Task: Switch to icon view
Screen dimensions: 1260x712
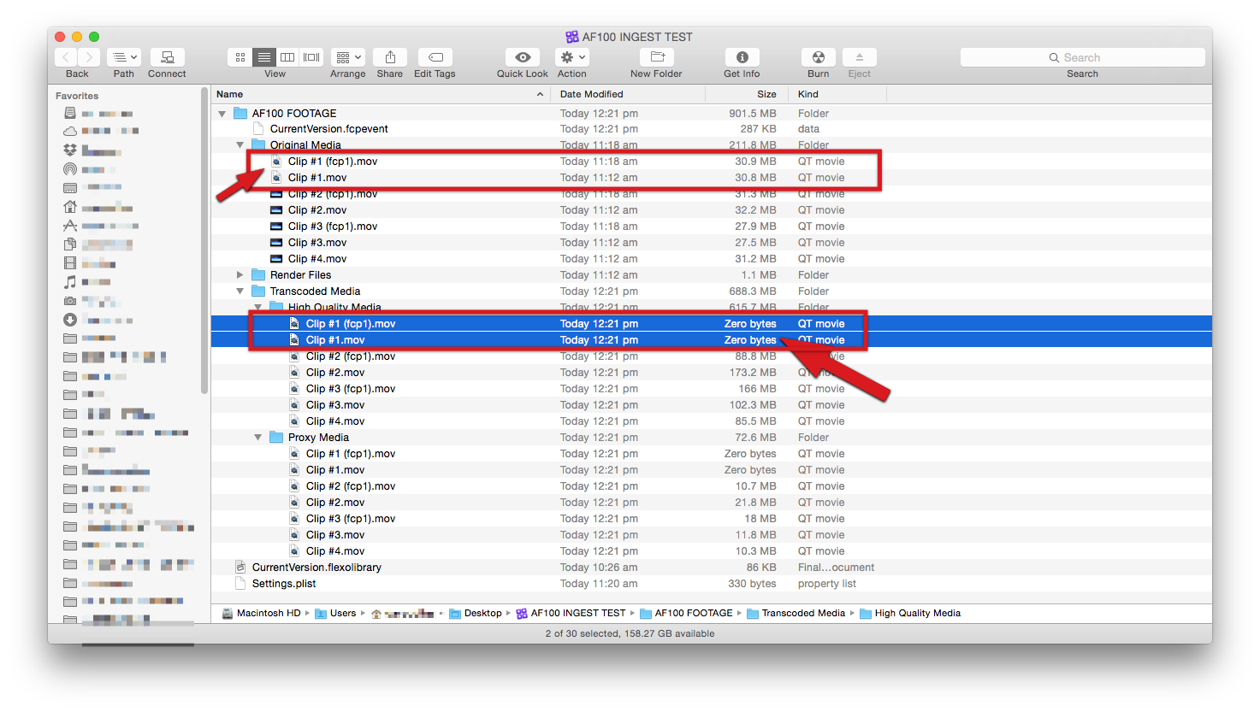Action: pos(240,56)
